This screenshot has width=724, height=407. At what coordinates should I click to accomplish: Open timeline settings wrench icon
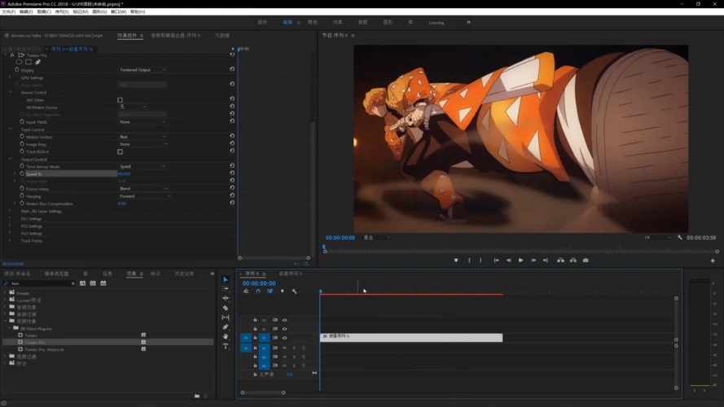tap(294, 291)
